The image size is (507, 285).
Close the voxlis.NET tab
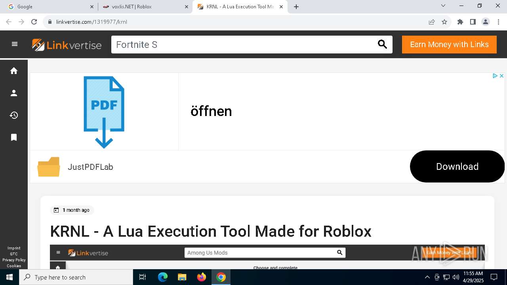[x=187, y=7]
